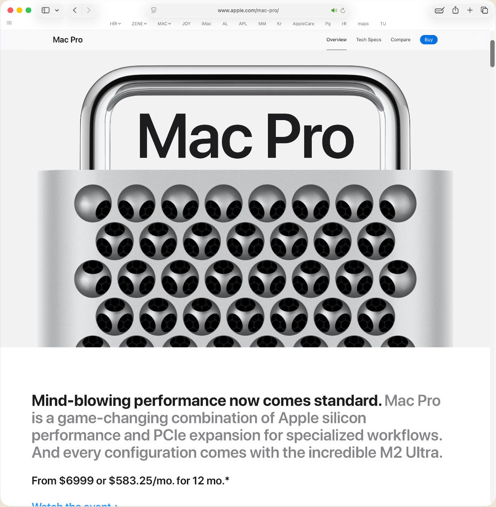Open the Share icon in toolbar
This screenshot has height=507, width=496.
point(455,10)
